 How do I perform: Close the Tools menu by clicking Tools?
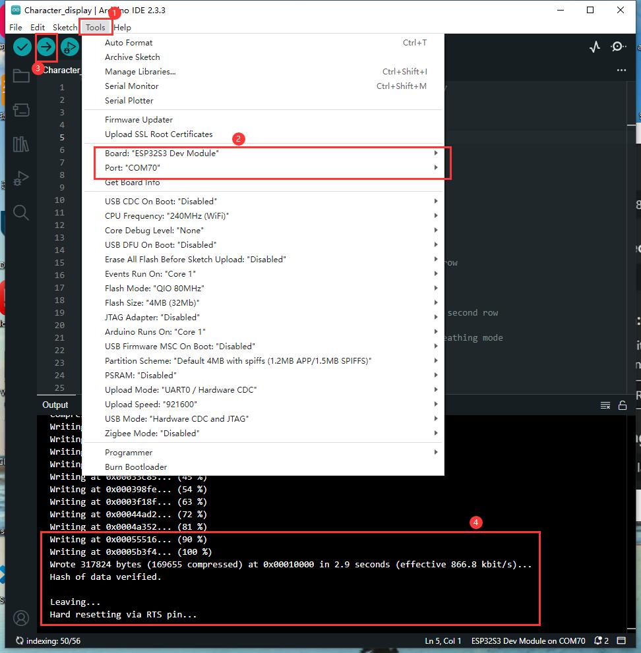96,28
